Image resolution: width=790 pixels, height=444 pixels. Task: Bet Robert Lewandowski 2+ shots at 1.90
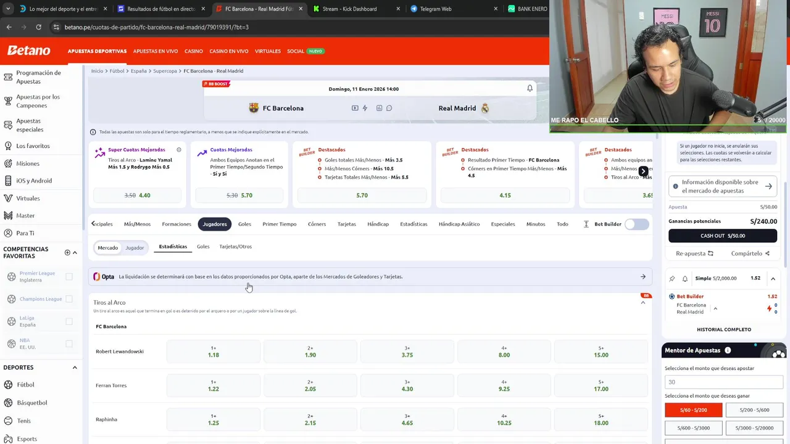pyautogui.click(x=310, y=351)
